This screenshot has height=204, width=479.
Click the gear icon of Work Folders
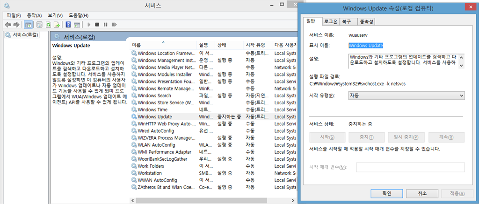tap(134, 166)
